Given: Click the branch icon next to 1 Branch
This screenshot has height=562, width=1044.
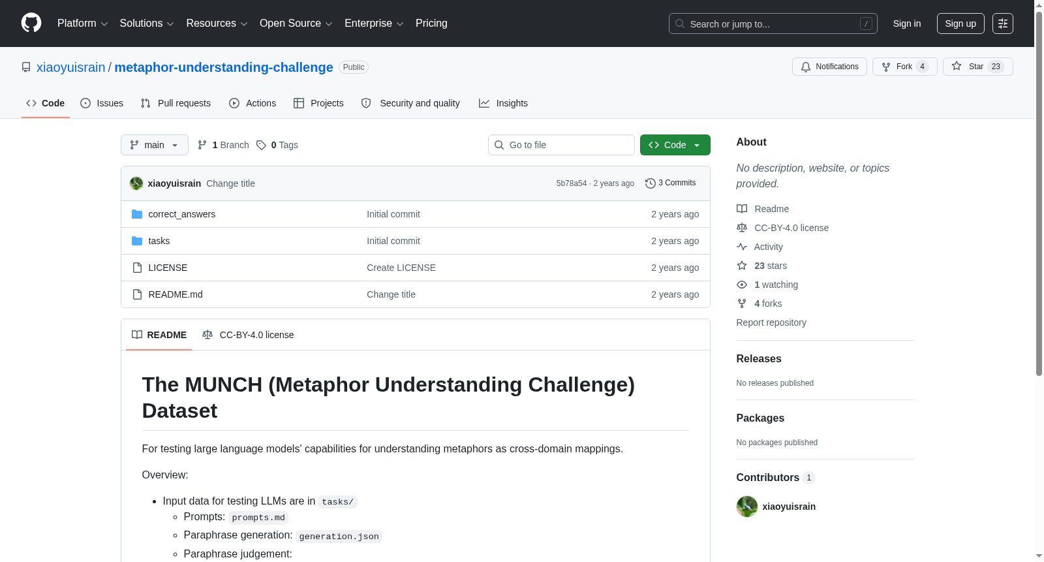Looking at the screenshot, I should click(x=202, y=145).
